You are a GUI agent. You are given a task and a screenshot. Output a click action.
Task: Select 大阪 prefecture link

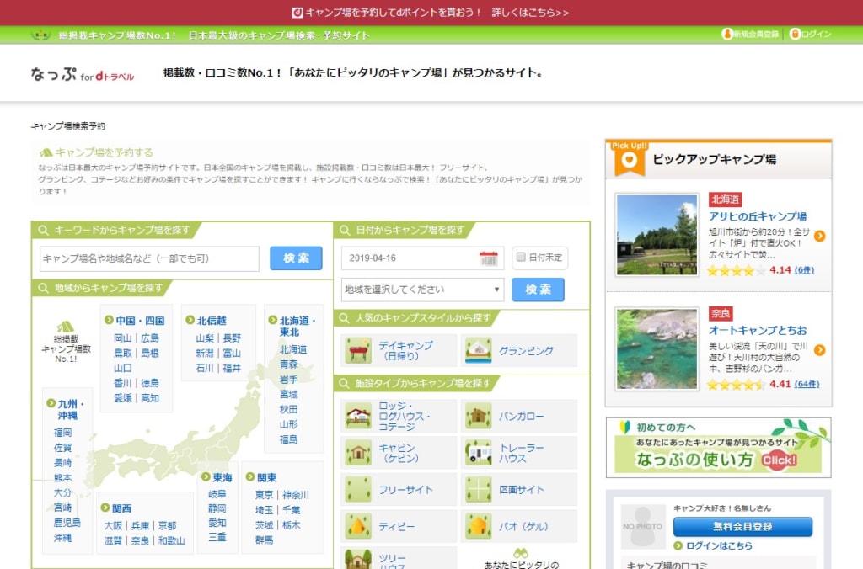pos(114,526)
